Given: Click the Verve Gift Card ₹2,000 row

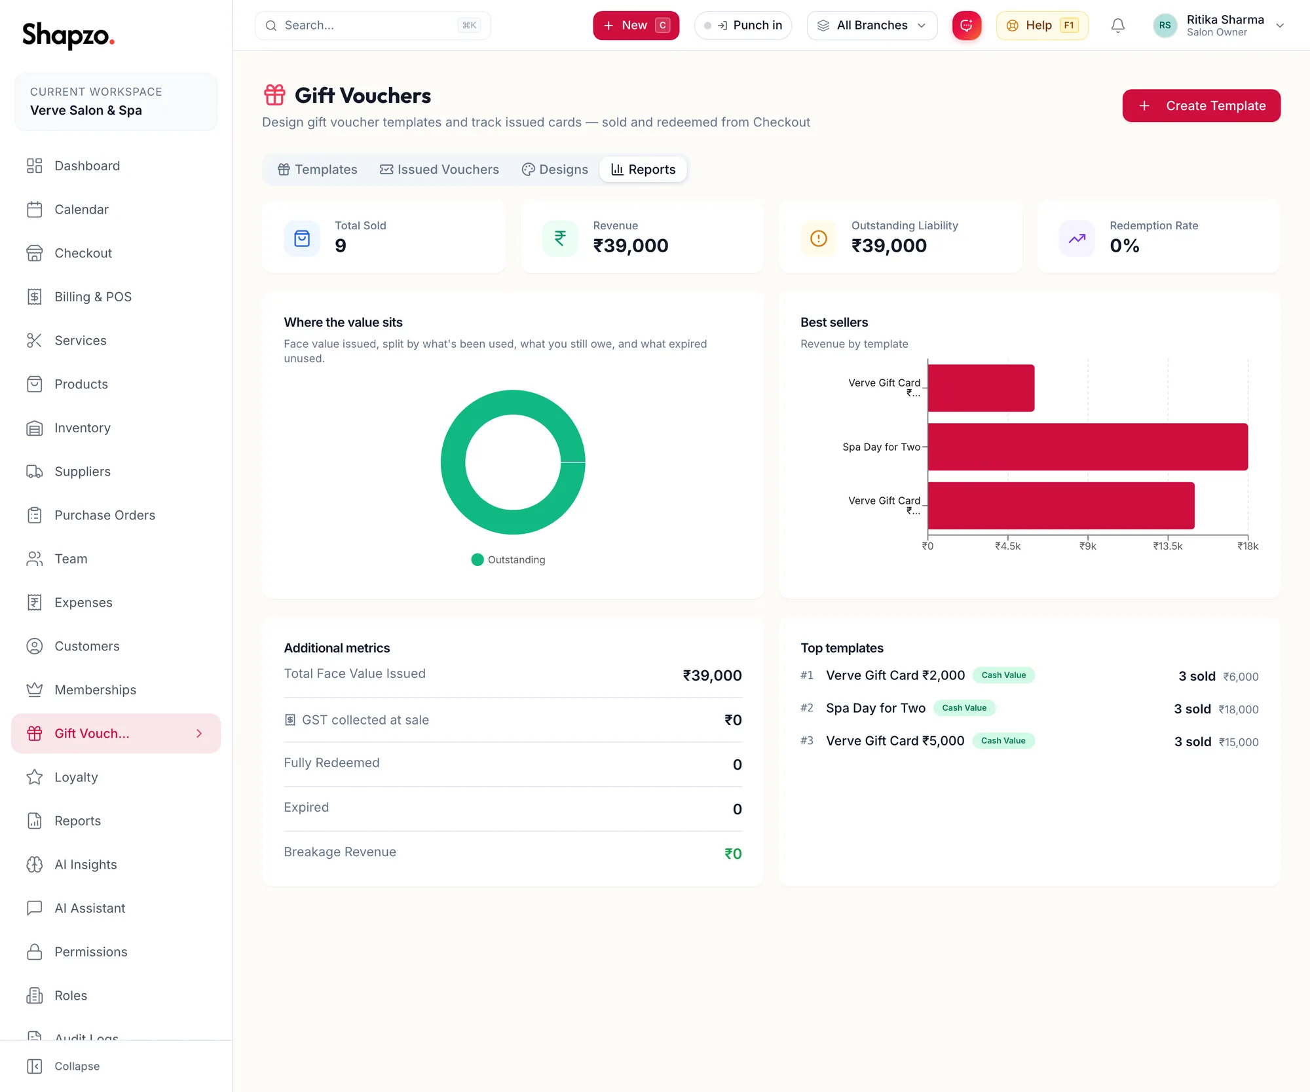Looking at the screenshot, I should pos(1029,675).
